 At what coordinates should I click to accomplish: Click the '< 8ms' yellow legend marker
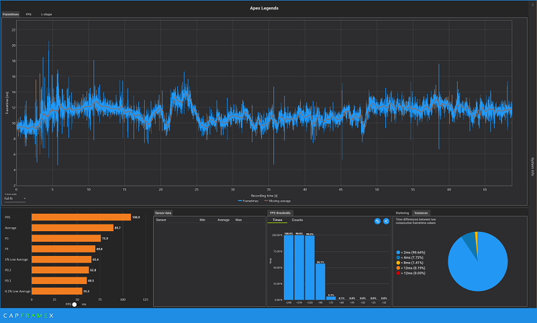pos(398,263)
